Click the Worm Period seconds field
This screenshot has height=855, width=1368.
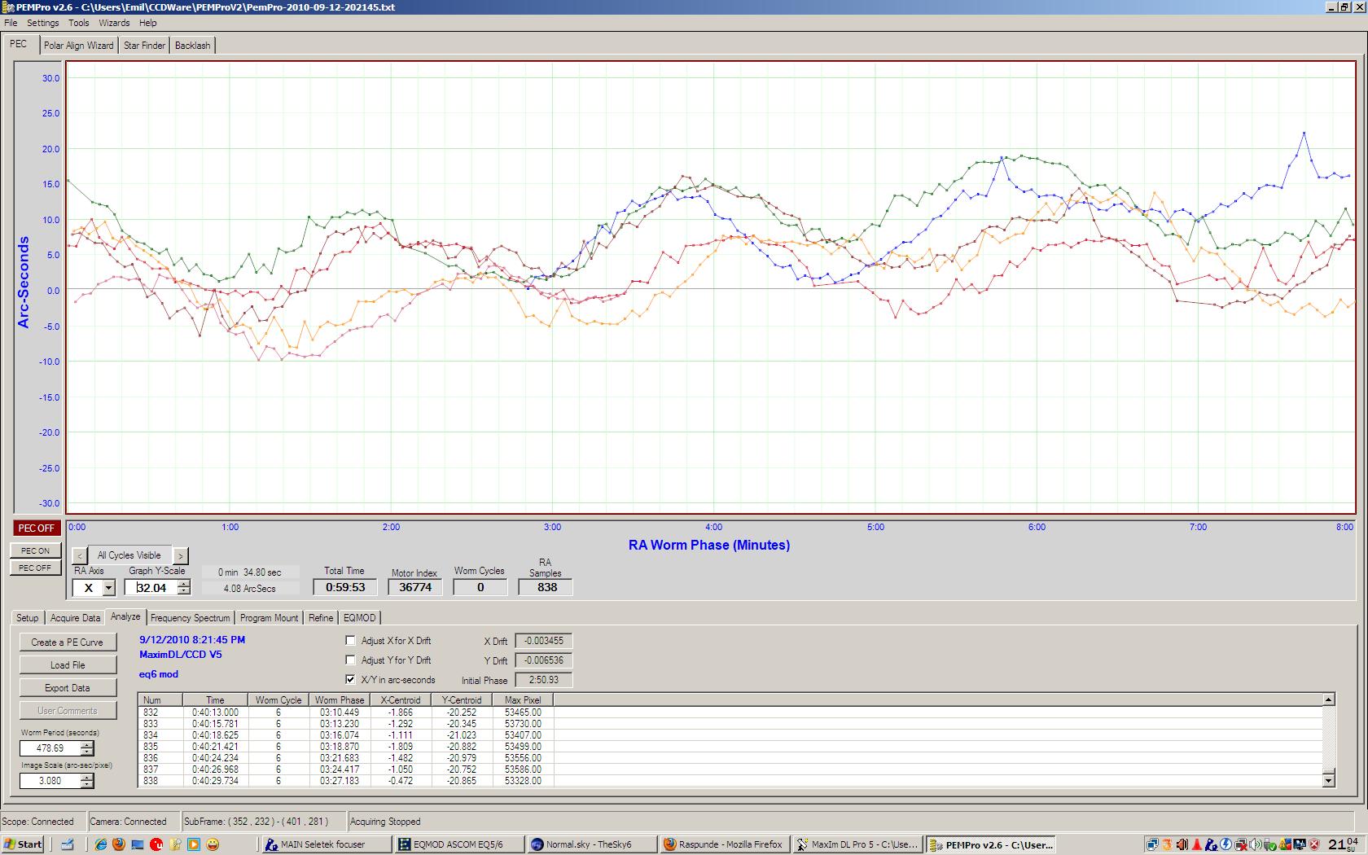tap(50, 748)
